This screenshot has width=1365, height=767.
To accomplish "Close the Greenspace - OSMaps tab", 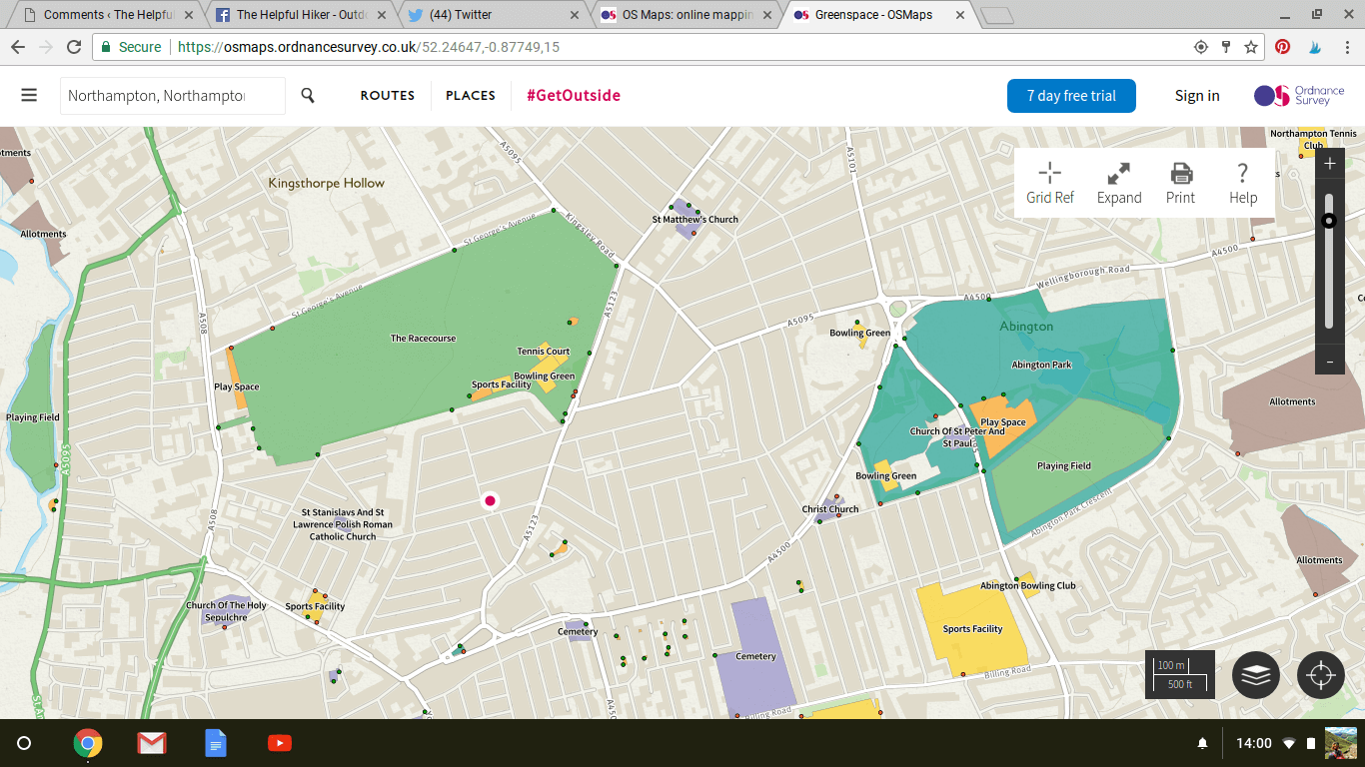I will click(x=959, y=15).
